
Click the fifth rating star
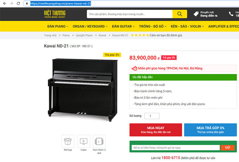click(148, 35)
